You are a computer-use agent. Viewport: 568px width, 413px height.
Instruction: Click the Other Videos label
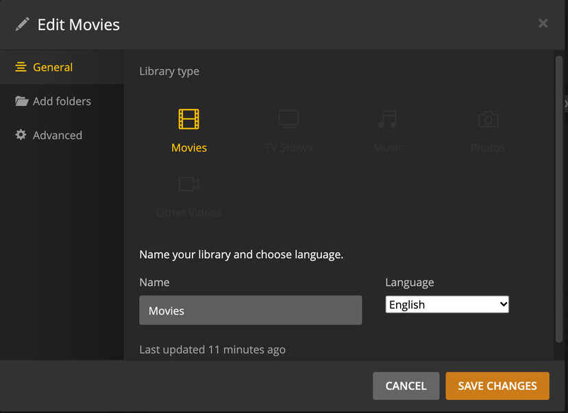coord(188,212)
